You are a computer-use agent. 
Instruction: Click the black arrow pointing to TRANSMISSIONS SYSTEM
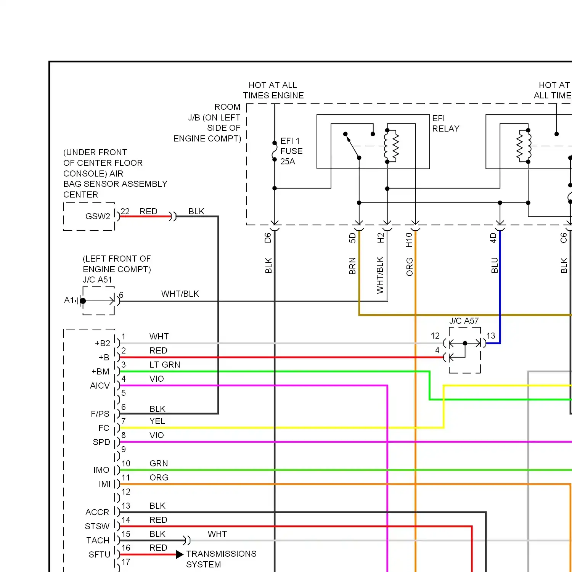tap(180, 554)
